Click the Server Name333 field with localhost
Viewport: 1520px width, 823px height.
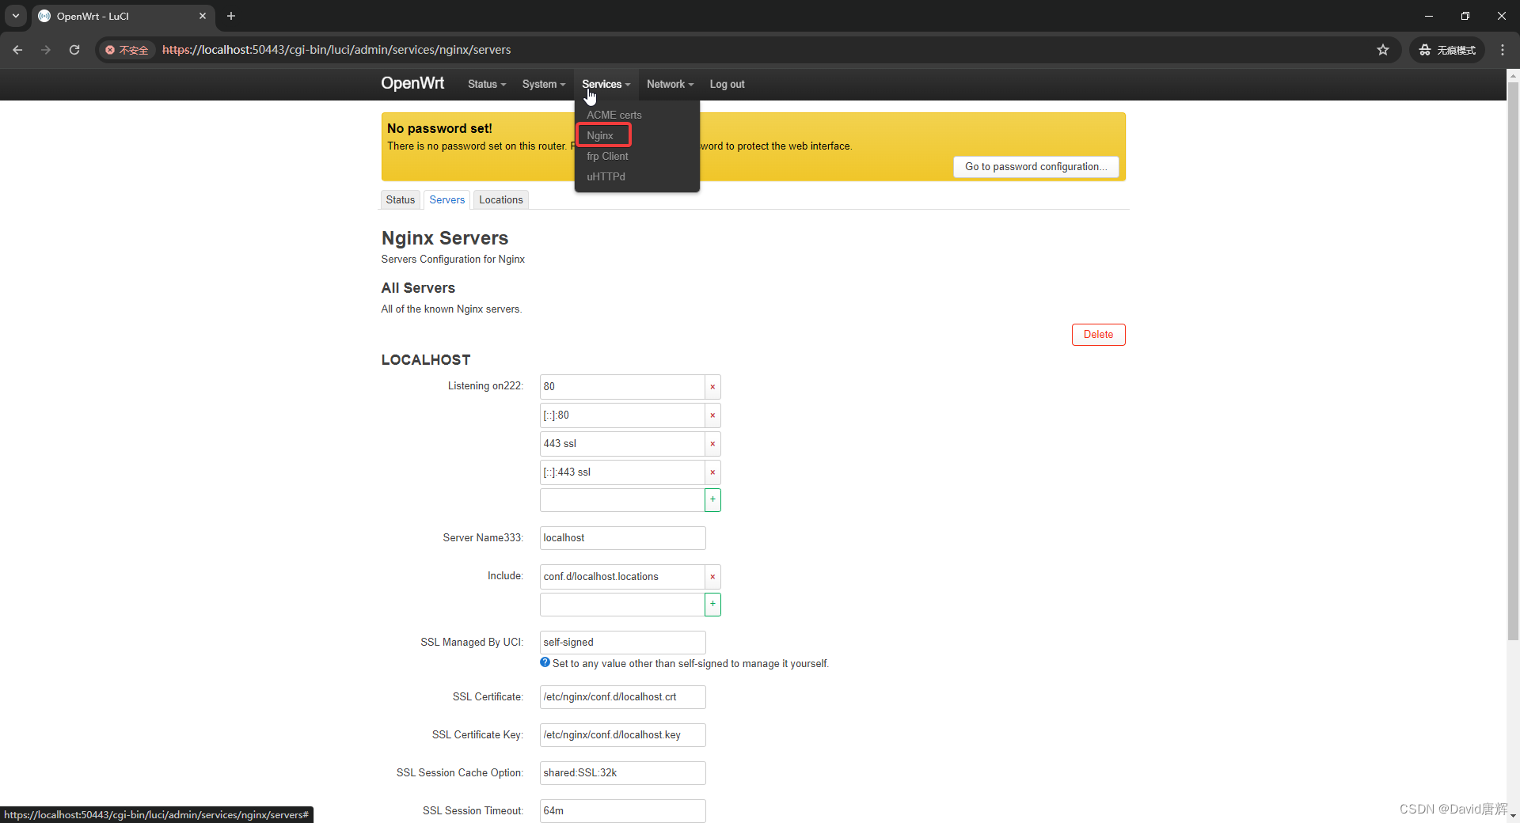622,538
